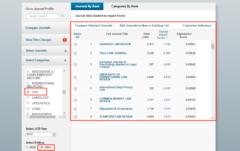Collapse Select Journals with its left arrow
This screenshot has height=151, width=240.
65,51
